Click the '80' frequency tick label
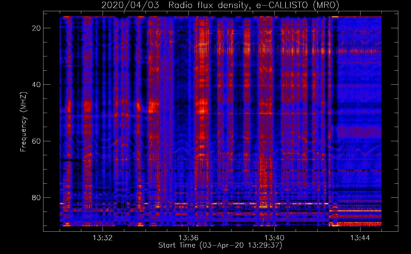The height and width of the screenshot is (254, 411). pyautogui.click(x=37, y=197)
